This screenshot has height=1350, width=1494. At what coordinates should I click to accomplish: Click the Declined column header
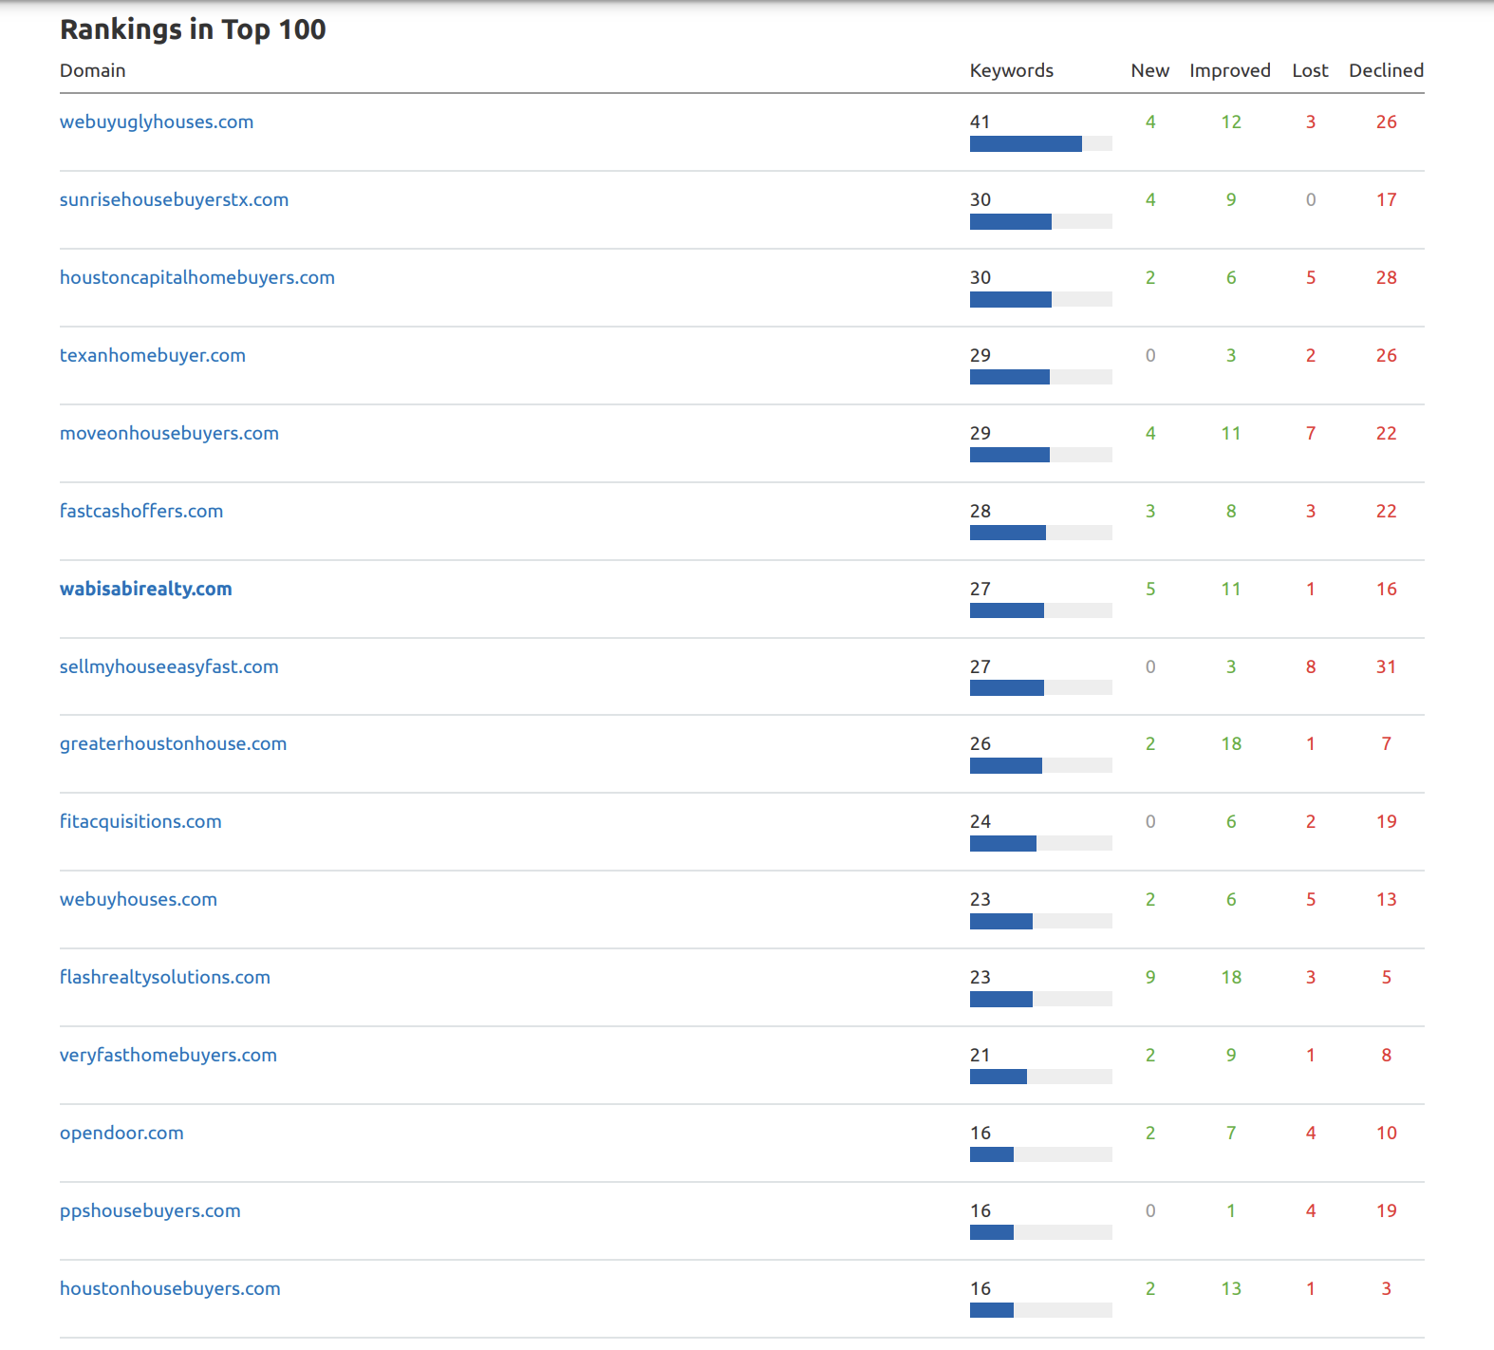point(1387,70)
